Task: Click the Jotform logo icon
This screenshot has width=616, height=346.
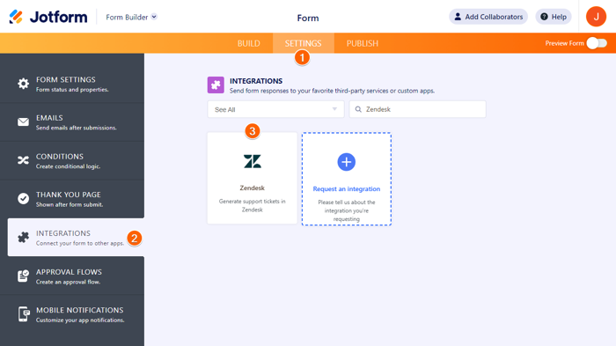Action: 16,17
